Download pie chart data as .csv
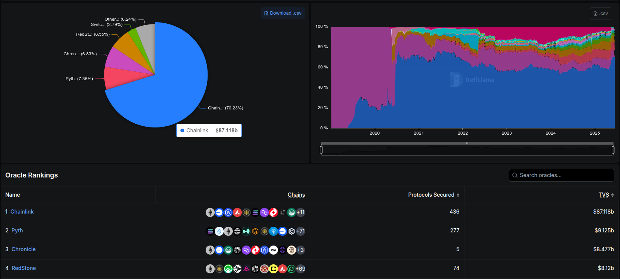Screen dimensions: 620x279 (283, 13)
